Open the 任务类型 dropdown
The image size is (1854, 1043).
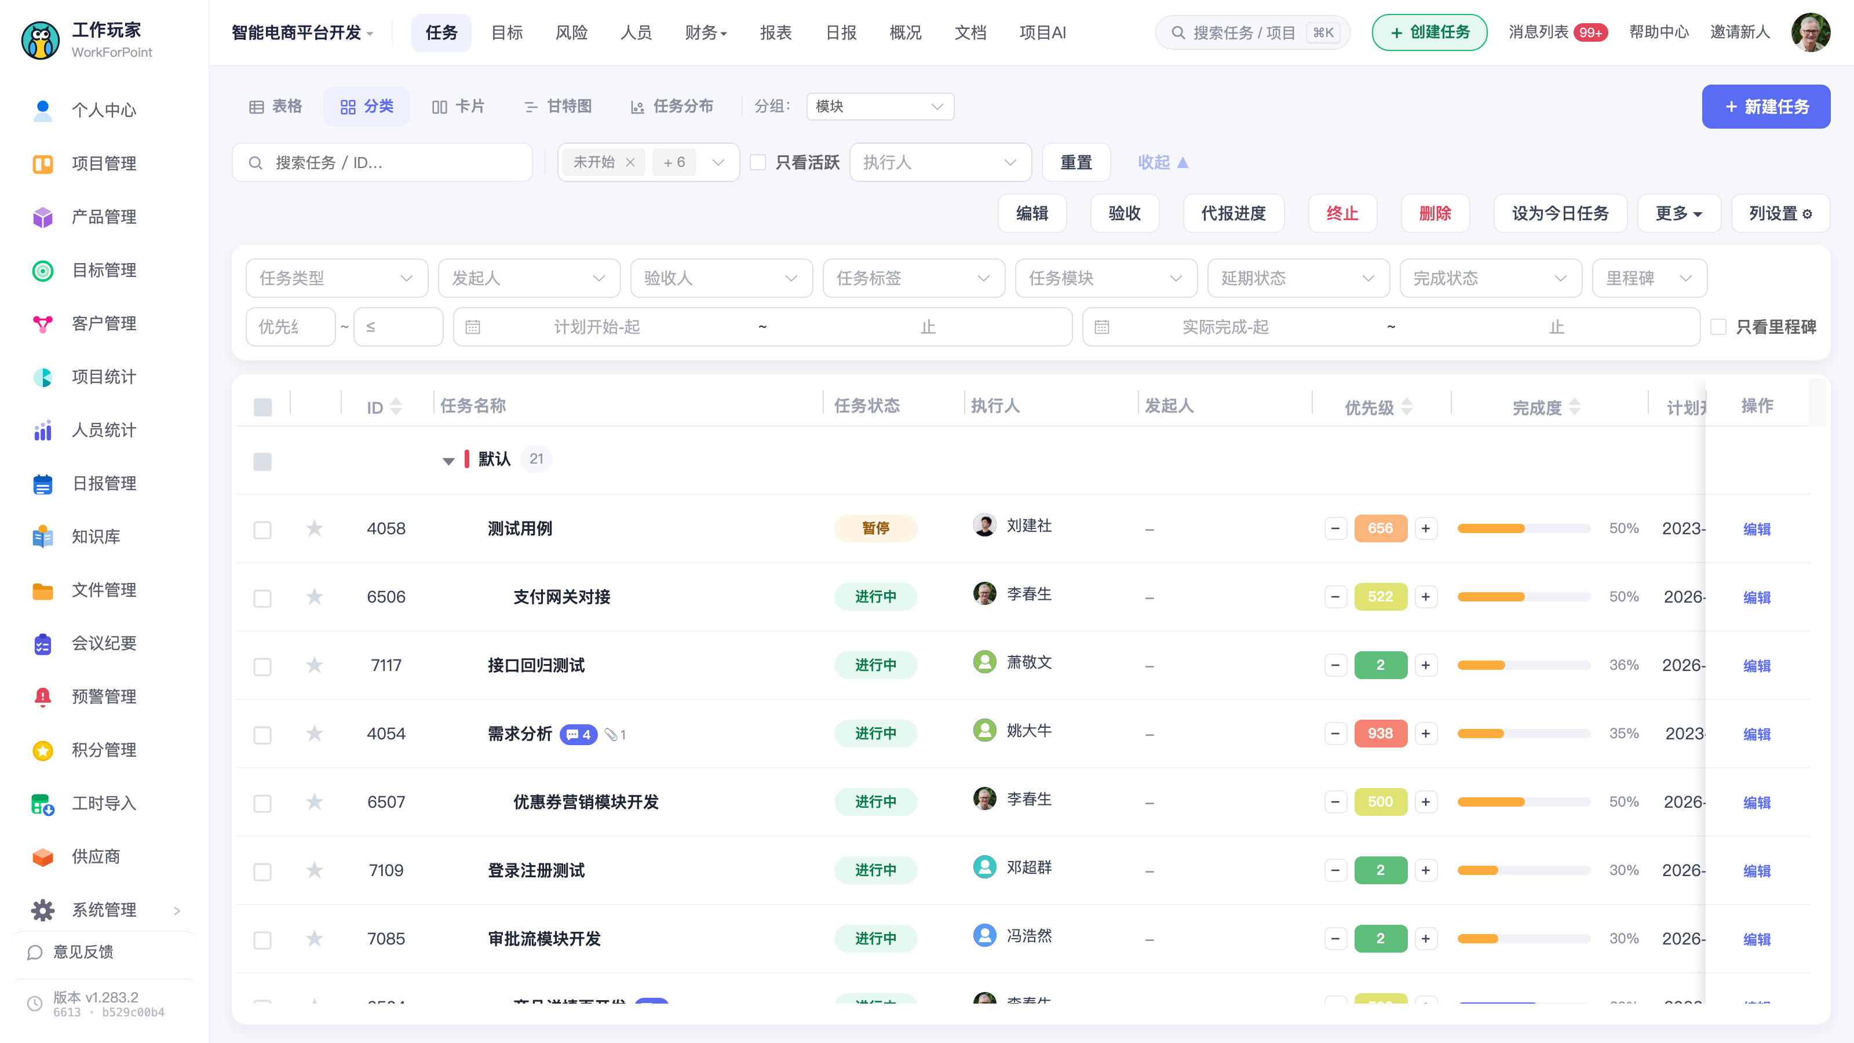pos(336,278)
